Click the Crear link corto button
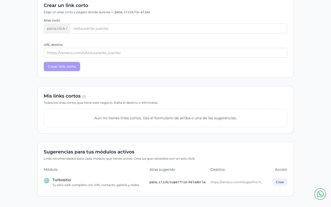The width and height of the screenshot is (331, 207). (x=62, y=66)
